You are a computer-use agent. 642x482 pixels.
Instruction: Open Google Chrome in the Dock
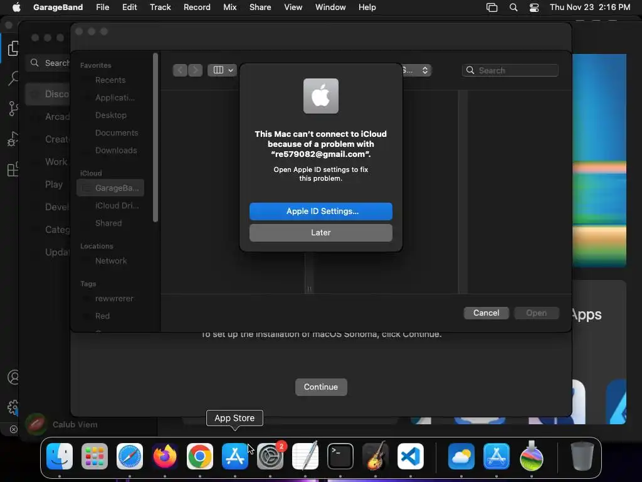coord(200,456)
